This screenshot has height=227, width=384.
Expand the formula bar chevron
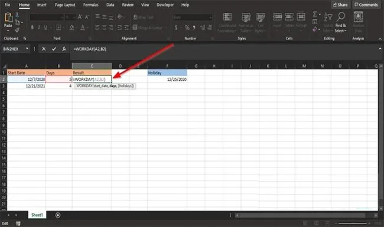380,49
